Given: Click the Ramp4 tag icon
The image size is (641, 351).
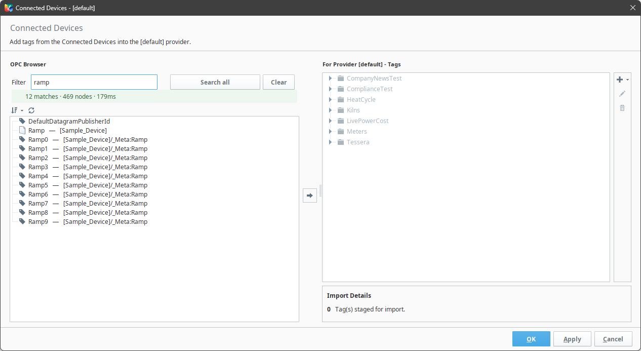Looking at the screenshot, I should [22, 176].
